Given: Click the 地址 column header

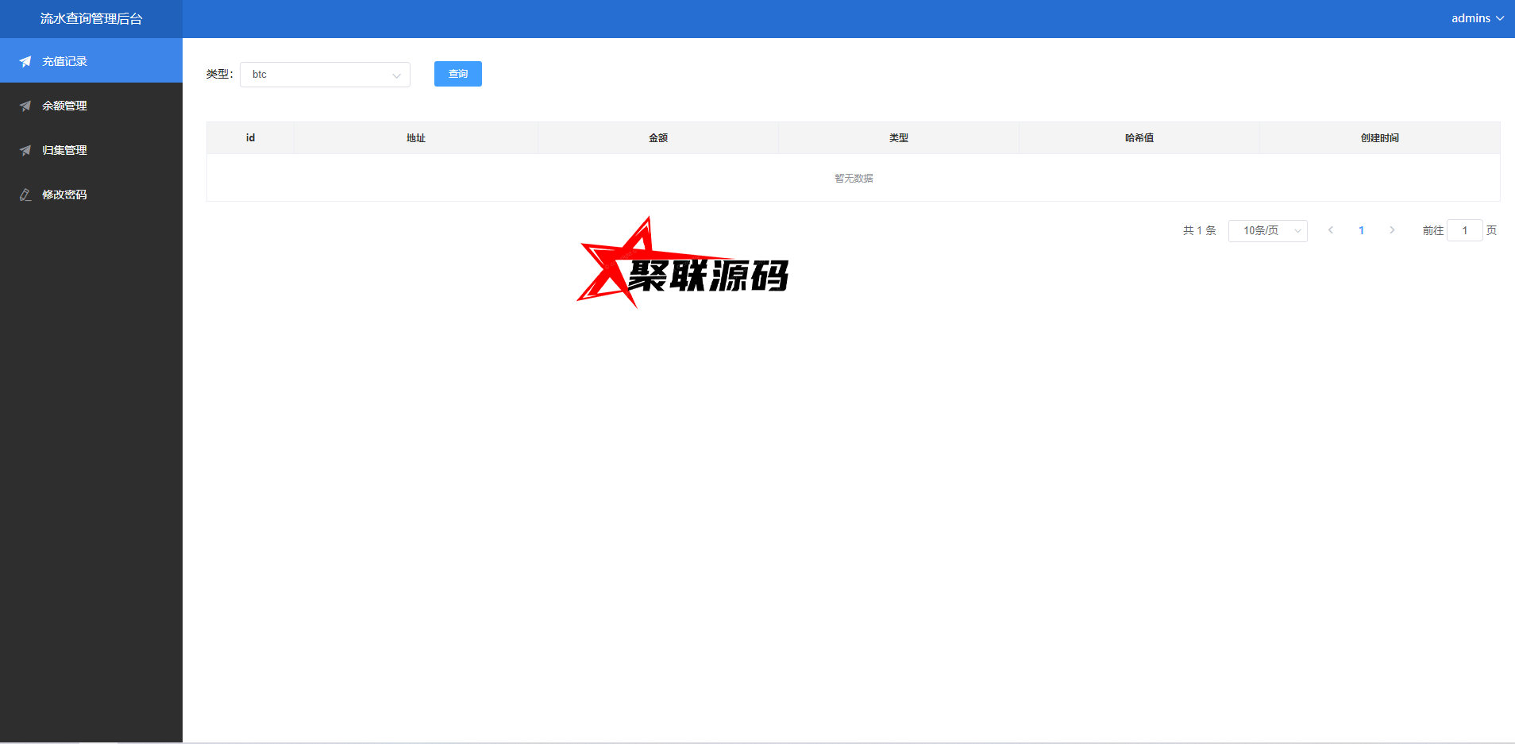Looking at the screenshot, I should point(416,137).
